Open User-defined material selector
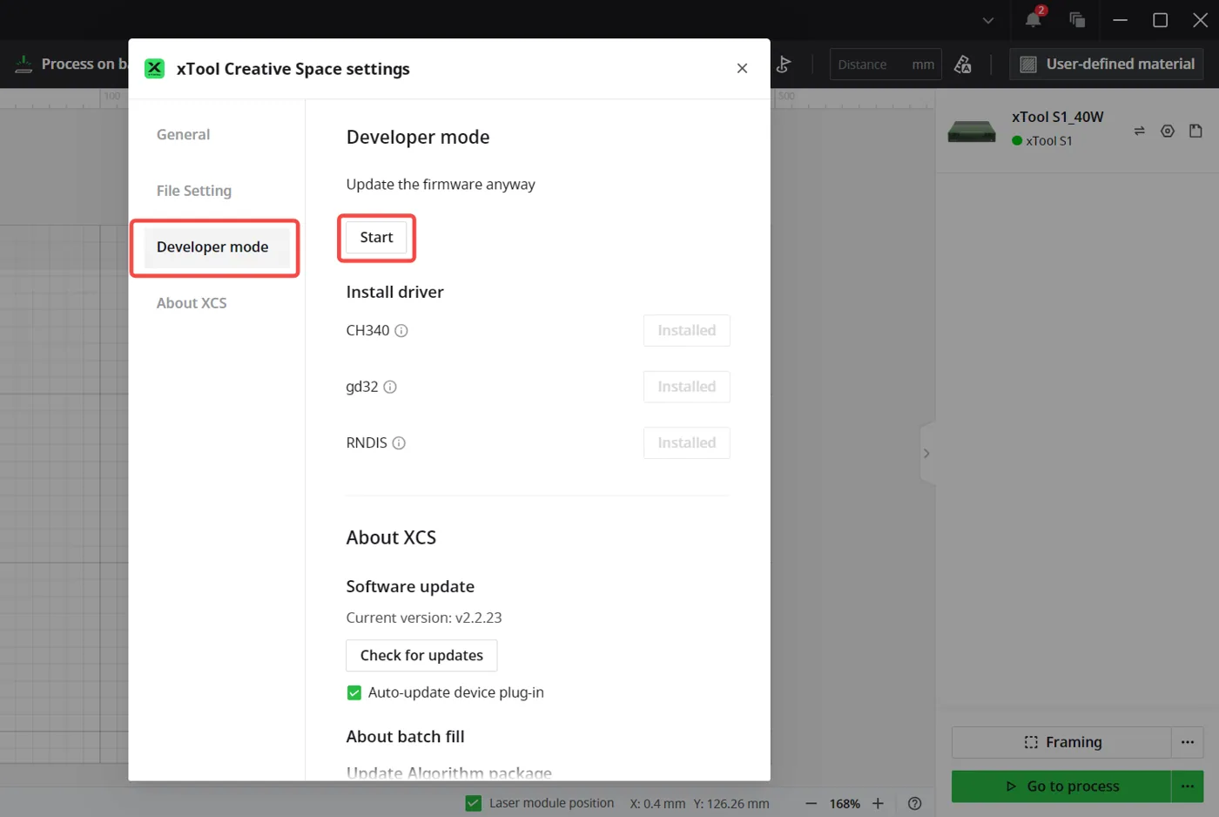 pyautogui.click(x=1107, y=64)
